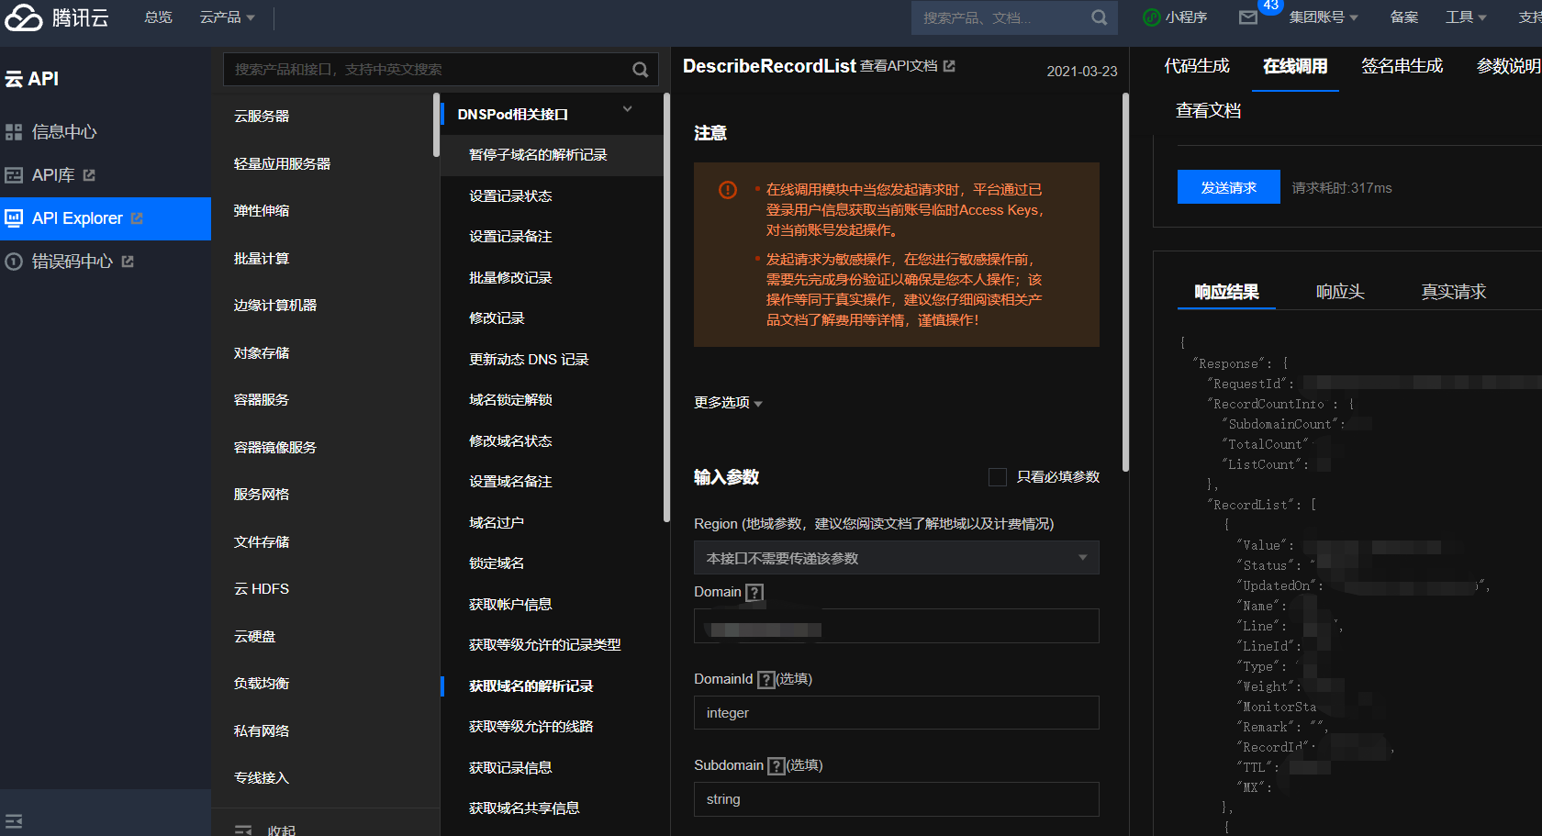Open 总览 in top navigation
This screenshot has width=1542, height=836.
coord(159,17)
